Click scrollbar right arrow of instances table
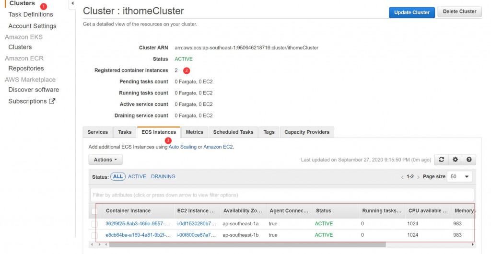491x254 pixels. 473,244
